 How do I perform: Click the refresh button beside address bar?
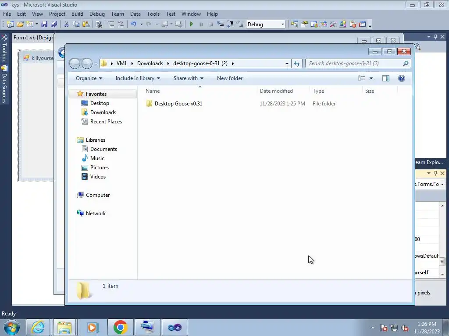click(x=297, y=63)
